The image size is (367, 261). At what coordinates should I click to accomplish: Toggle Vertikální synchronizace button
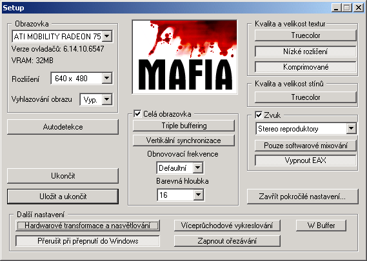click(x=184, y=140)
